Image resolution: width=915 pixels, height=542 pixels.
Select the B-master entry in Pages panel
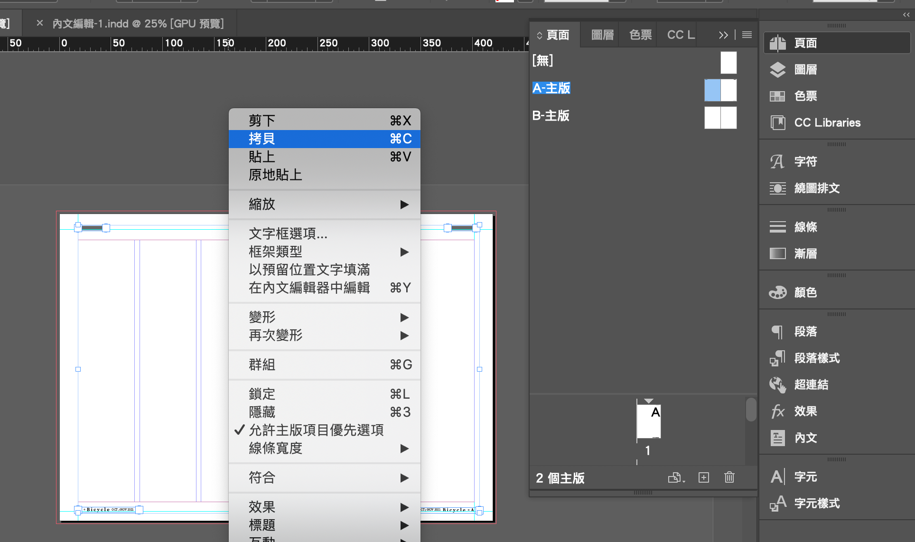[551, 116]
